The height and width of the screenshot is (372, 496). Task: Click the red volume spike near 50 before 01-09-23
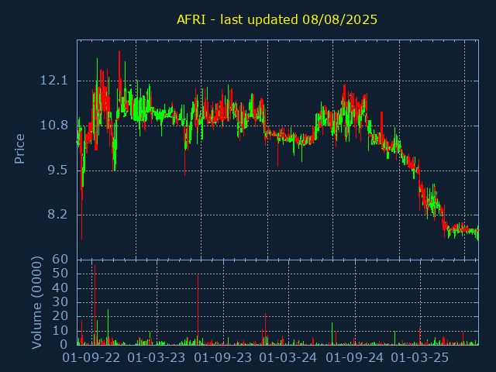(x=198, y=310)
